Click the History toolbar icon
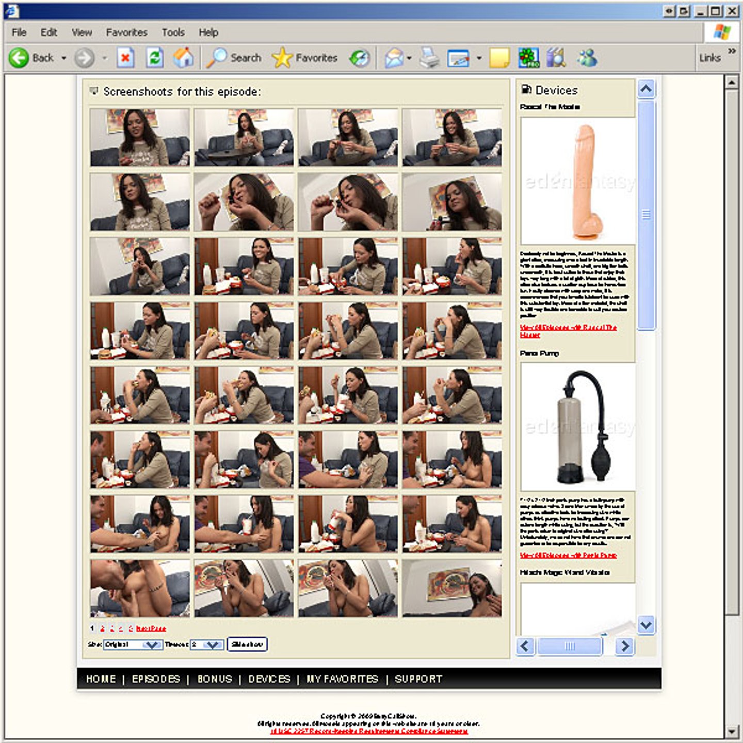743x743 pixels. click(360, 58)
